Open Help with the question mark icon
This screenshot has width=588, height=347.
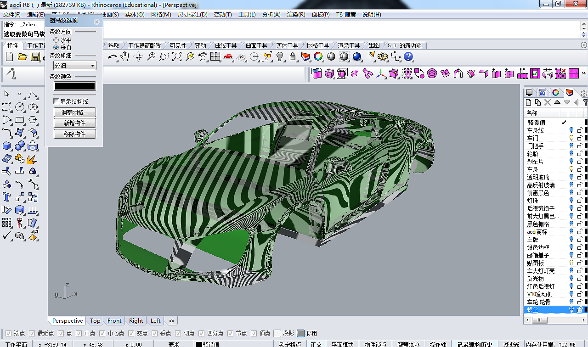(408, 56)
